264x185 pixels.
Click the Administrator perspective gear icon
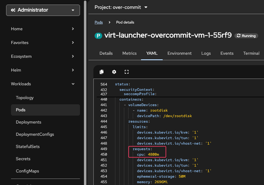[x=13, y=10]
